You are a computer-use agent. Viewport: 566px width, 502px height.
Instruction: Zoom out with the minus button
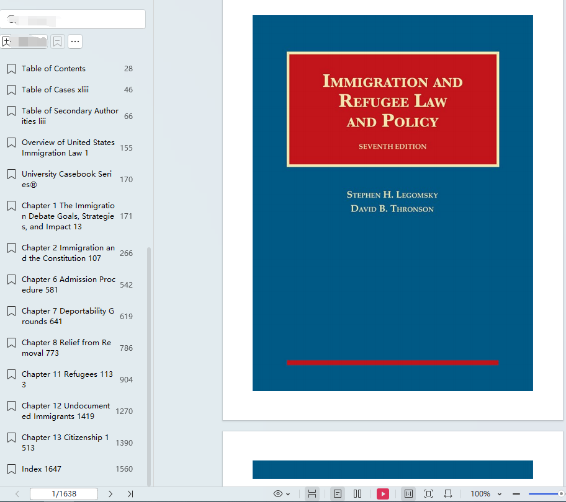click(x=516, y=494)
